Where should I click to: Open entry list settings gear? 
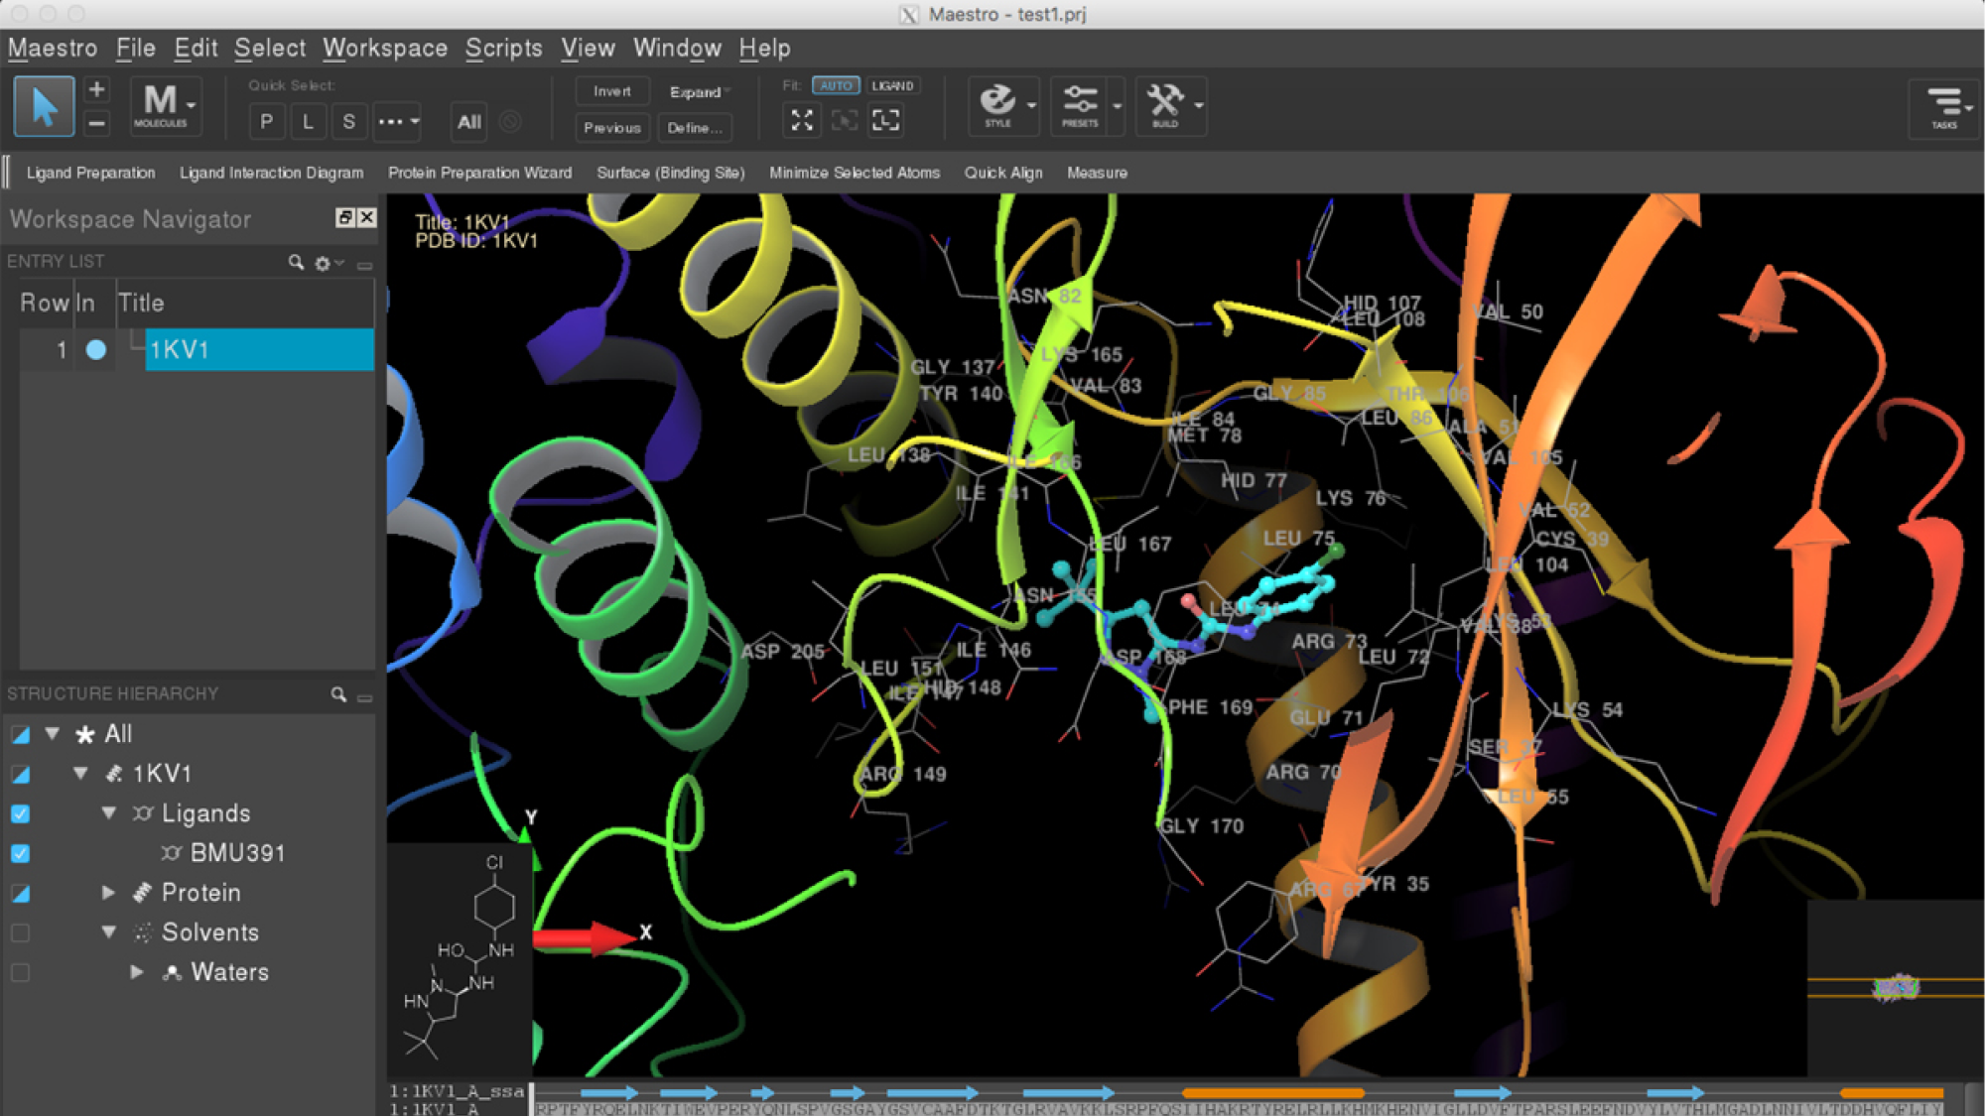pos(323,263)
